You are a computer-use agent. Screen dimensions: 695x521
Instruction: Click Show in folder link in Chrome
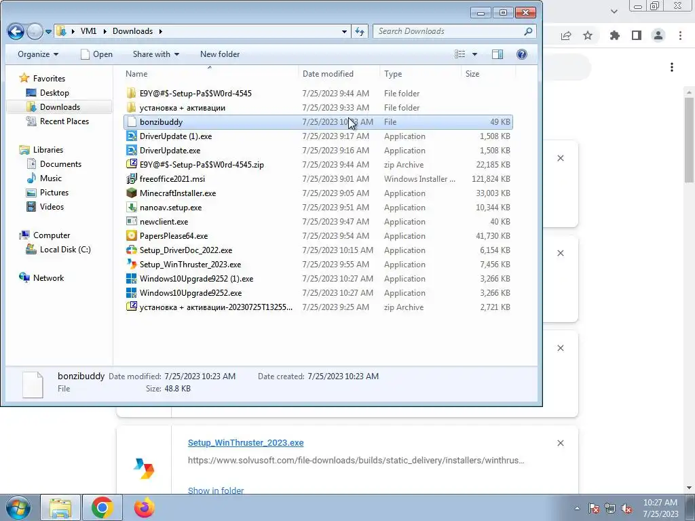(216, 490)
